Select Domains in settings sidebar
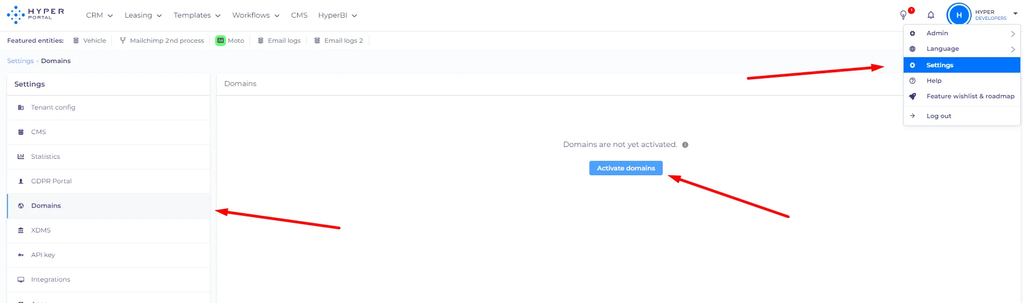 click(109, 206)
